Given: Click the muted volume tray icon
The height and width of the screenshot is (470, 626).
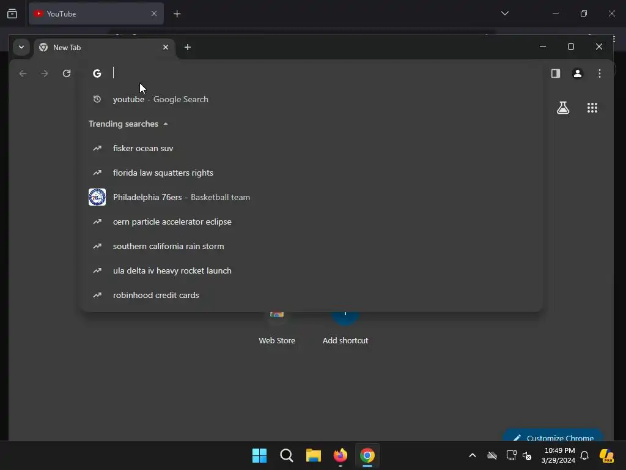Looking at the screenshot, I should [x=527, y=455].
